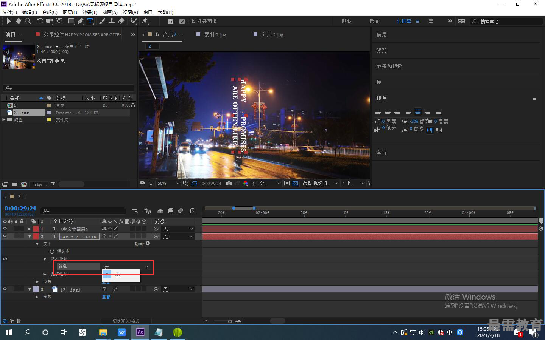Open the File menu

[10, 12]
